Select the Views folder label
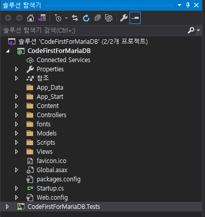The width and height of the screenshot is (205, 217). 44,152
